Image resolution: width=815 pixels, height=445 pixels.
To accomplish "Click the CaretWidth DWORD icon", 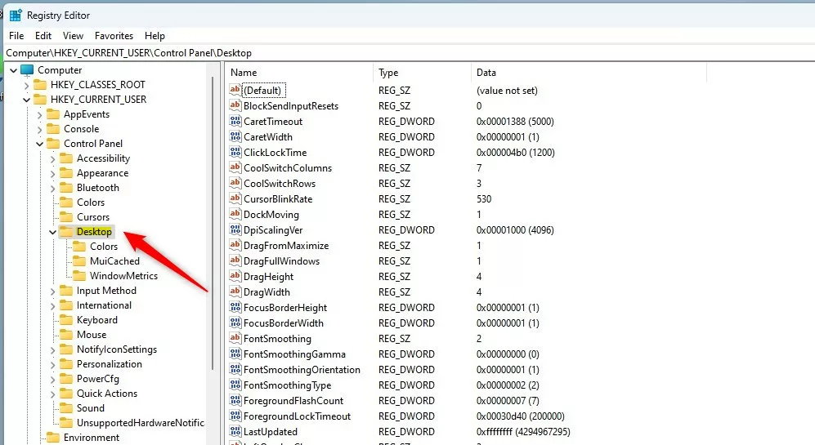I will (235, 136).
